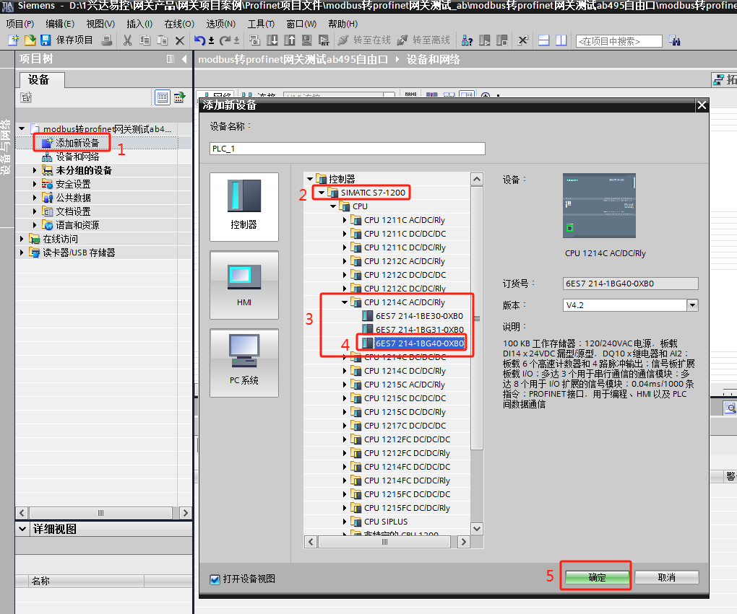Open the 编辑(E) menu
Viewport: 737px width, 614px height.
click(x=60, y=24)
